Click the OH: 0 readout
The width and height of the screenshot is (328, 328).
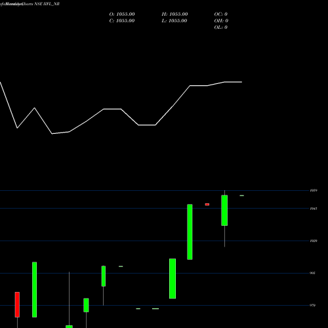tap(221, 21)
